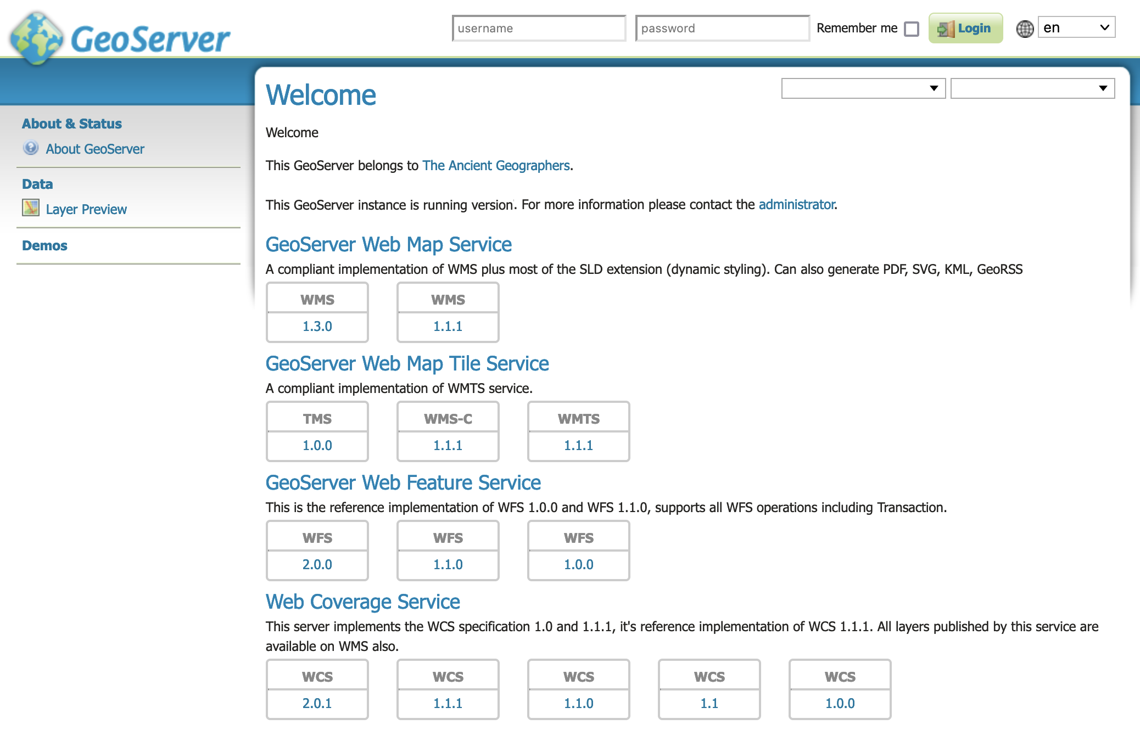
Task: Click the password input field
Action: pos(720,28)
